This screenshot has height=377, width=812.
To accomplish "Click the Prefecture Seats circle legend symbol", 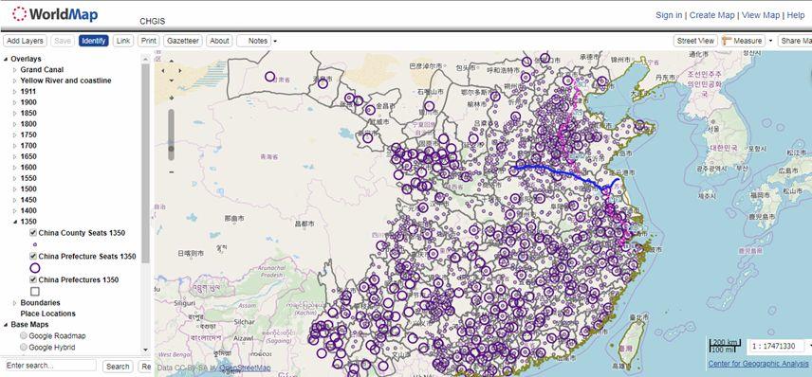I will (35, 268).
